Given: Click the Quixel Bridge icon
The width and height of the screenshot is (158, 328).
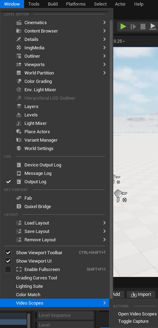Looking at the screenshot, I should tap(19, 206).
